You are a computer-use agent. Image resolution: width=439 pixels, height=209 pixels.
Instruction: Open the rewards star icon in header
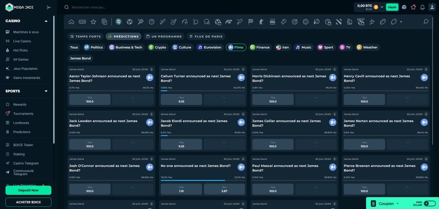tap(413, 7)
